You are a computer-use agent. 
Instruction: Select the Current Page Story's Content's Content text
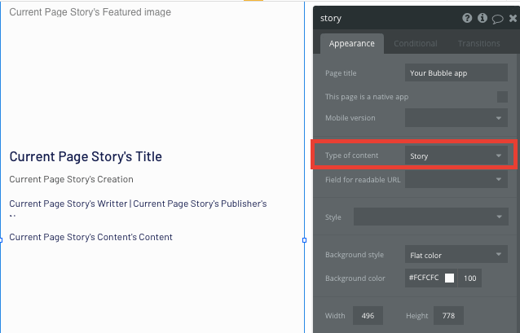click(90, 237)
